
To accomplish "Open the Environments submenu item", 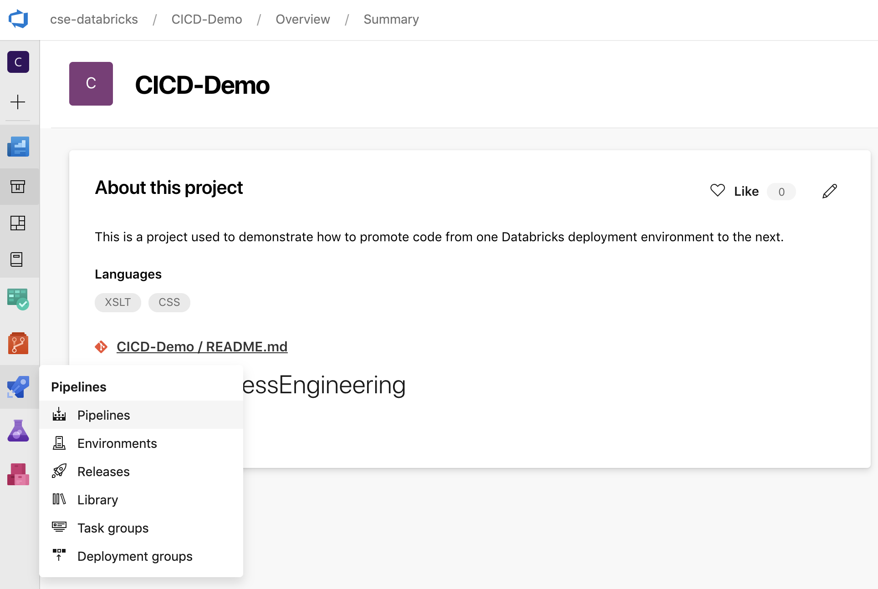I will pos(117,443).
